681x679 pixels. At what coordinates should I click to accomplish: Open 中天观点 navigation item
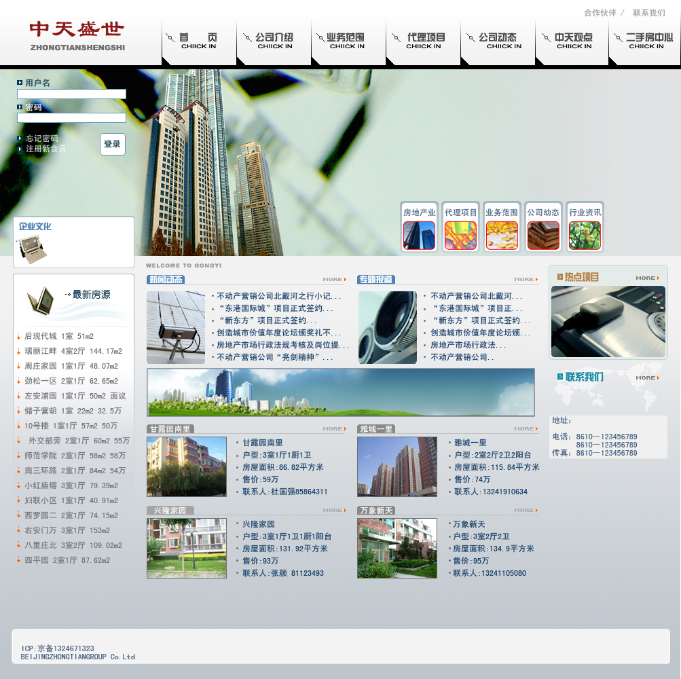tap(573, 41)
